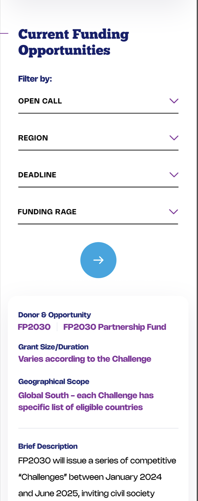Click the 'Donor & Opportunity' label
198x501 pixels.
(55, 315)
